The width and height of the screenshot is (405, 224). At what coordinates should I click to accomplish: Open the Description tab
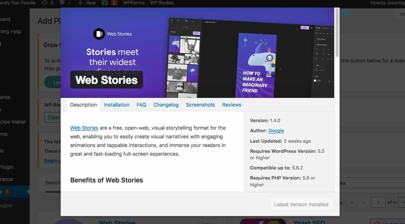pos(83,105)
